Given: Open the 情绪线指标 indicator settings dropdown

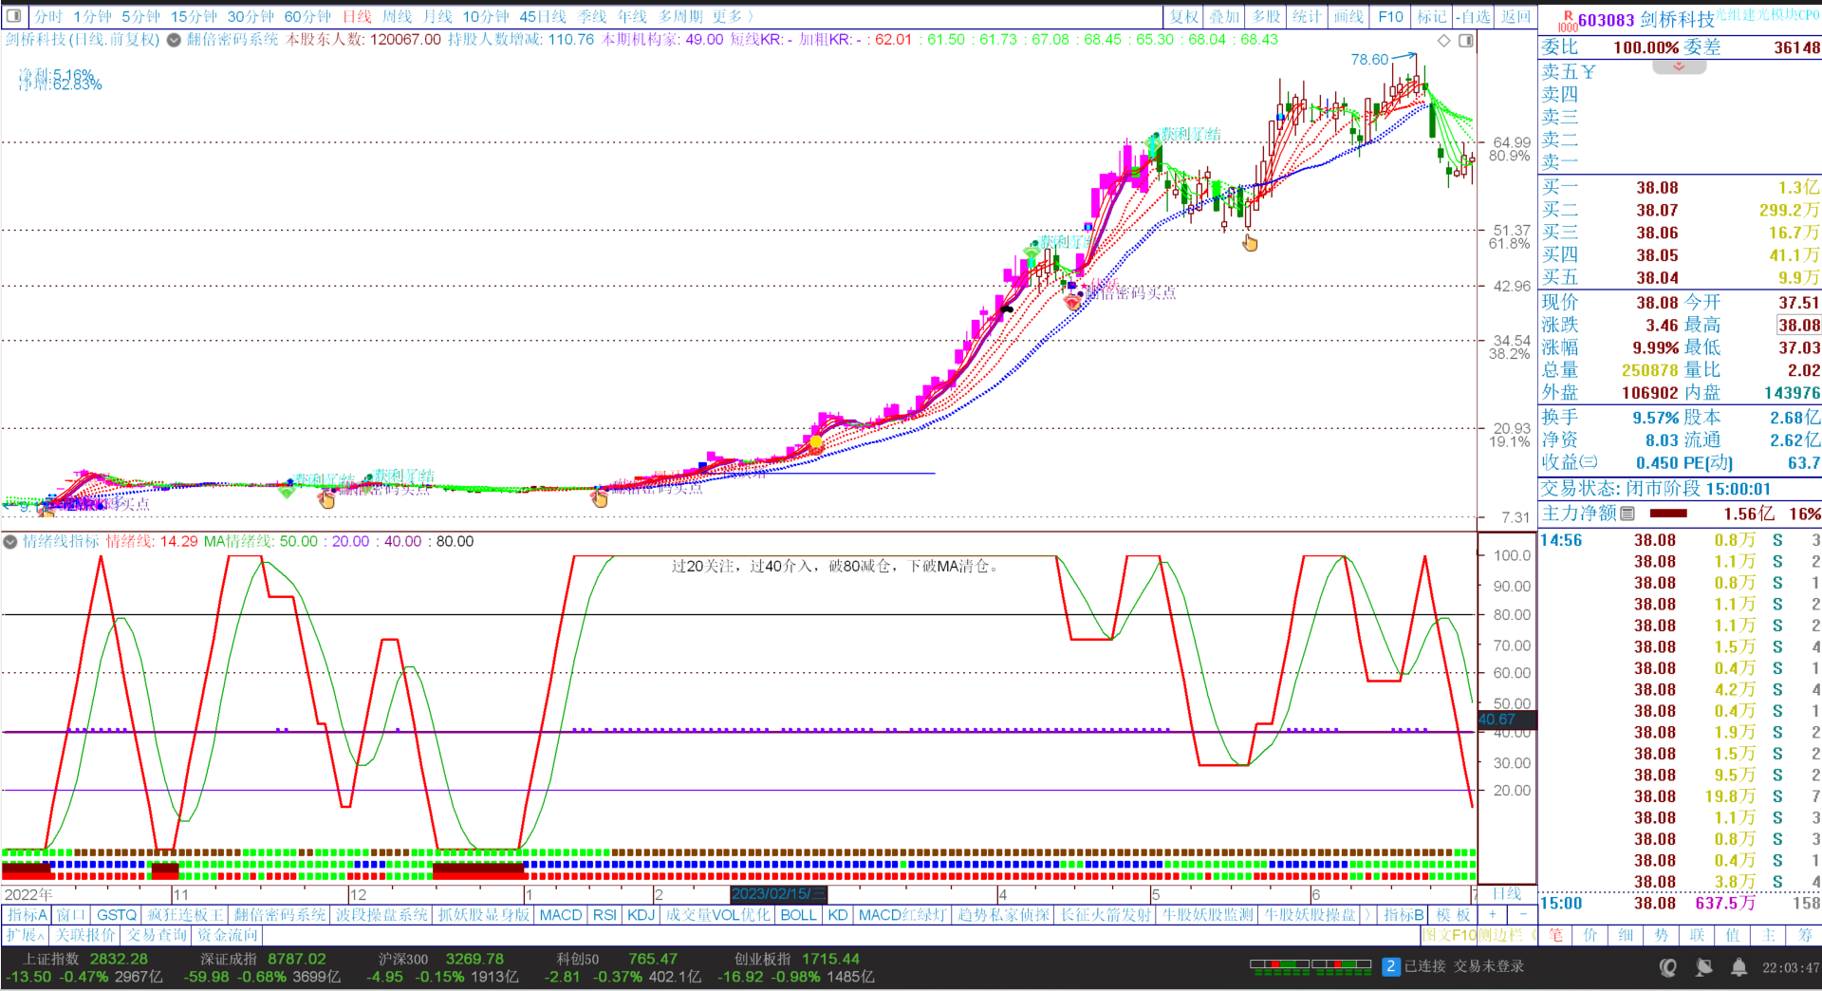Looking at the screenshot, I should pyautogui.click(x=10, y=541).
